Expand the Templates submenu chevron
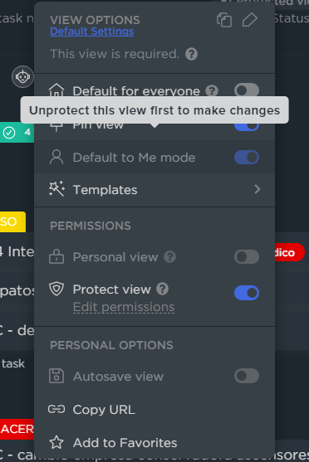Viewport: 309px width, 462px height. [x=257, y=189]
